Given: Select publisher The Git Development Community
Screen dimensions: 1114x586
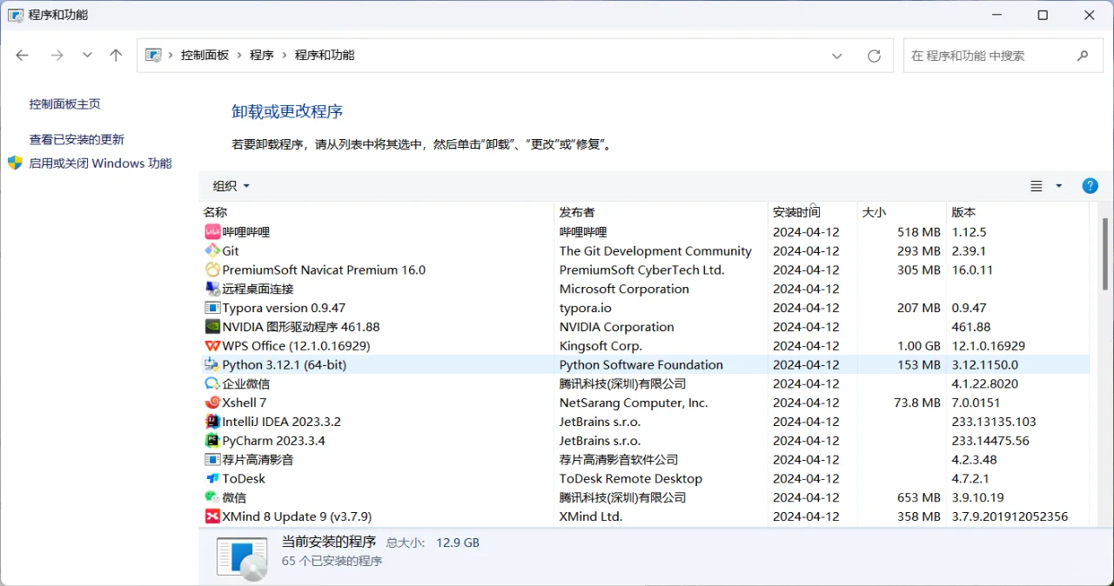Looking at the screenshot, I should tap(655, 251).
